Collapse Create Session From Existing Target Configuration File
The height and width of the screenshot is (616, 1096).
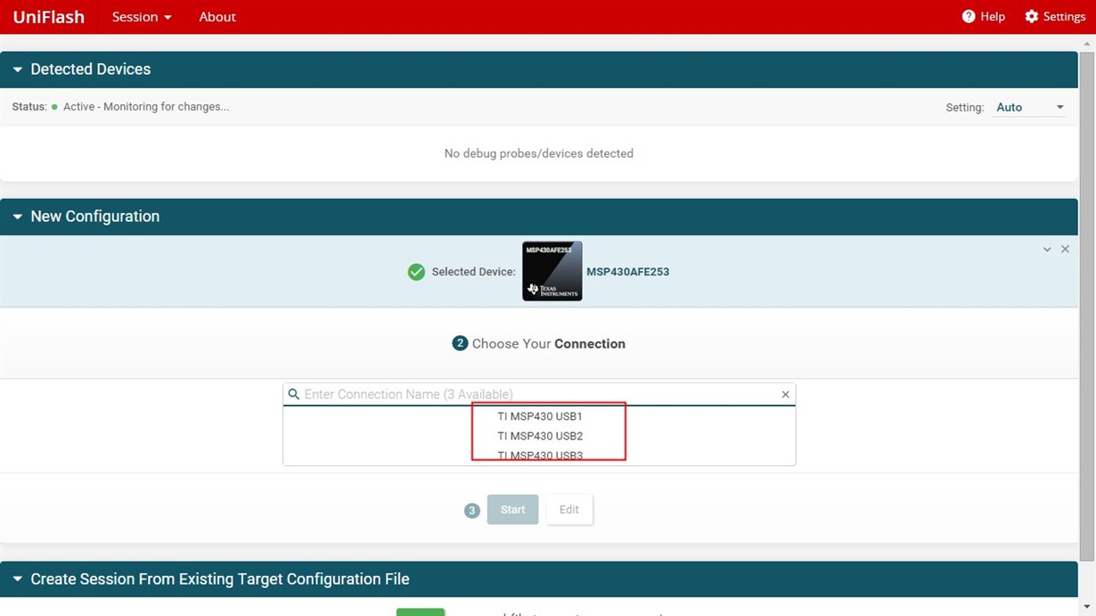[x=18, y=579]
